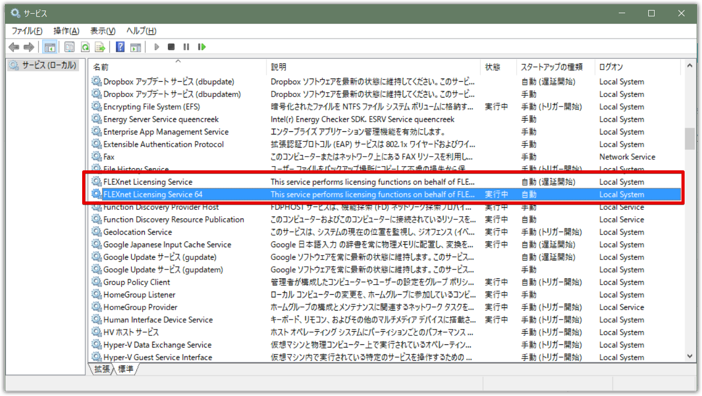Open the 操作(A) menu

66,31
